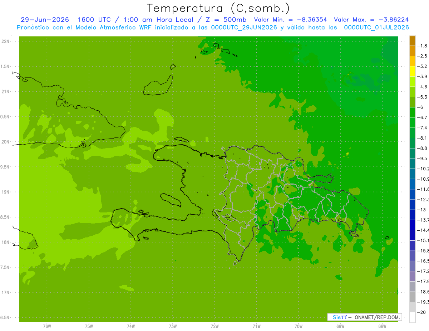The width and height of the screenshot is (429, 331).
Task: Click the yellow color bar swatch above '-3.9'
Action: coord(412,71)
